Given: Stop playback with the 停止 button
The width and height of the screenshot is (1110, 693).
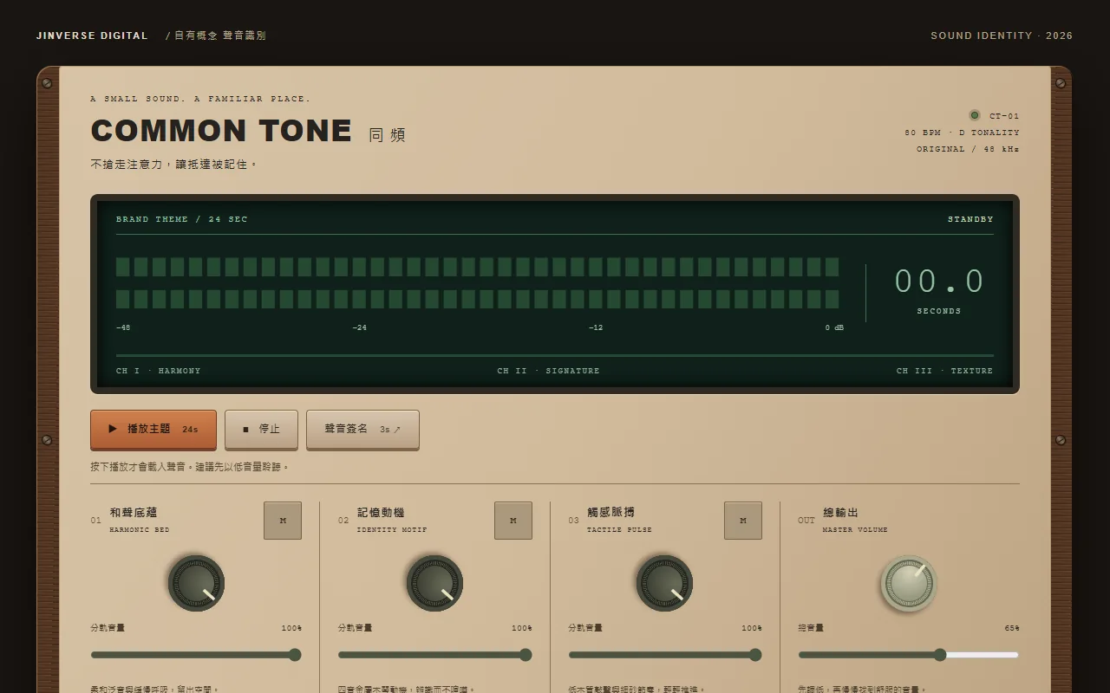Looking at the screenshot, I should point(261,429).
